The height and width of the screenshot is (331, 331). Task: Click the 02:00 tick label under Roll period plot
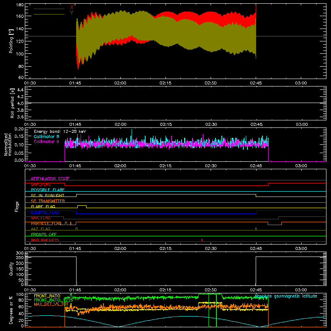coord(120,125)
